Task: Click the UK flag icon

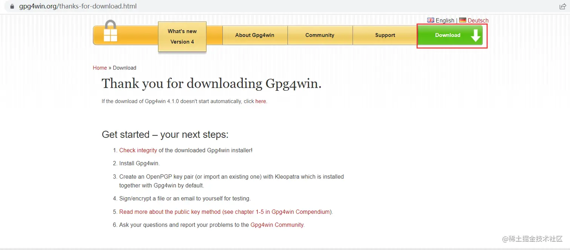Action: coord(431,20)
